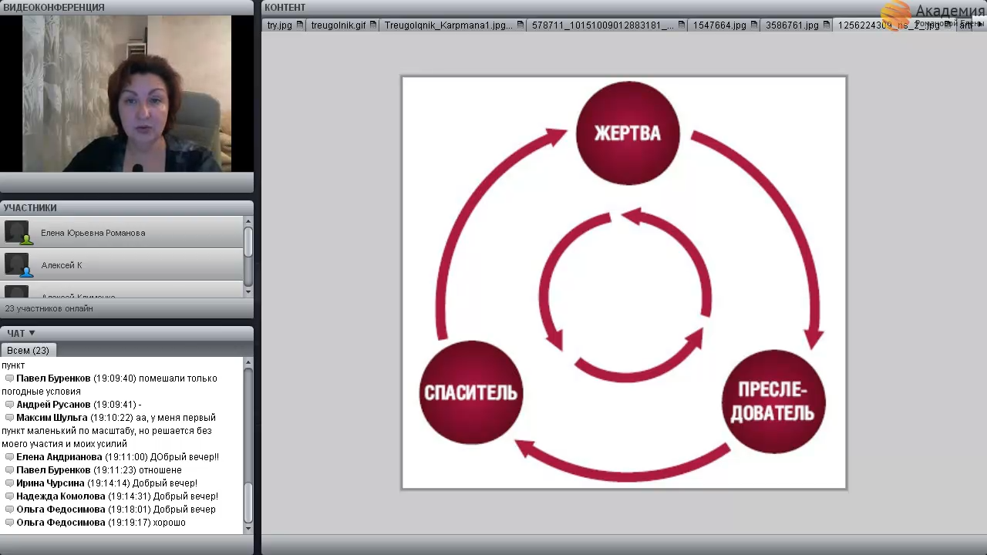This screenshot has width=987, height=555.
Task: Click message icon beside Елена Андрианова 19:11:00
Action: point(9,457)
